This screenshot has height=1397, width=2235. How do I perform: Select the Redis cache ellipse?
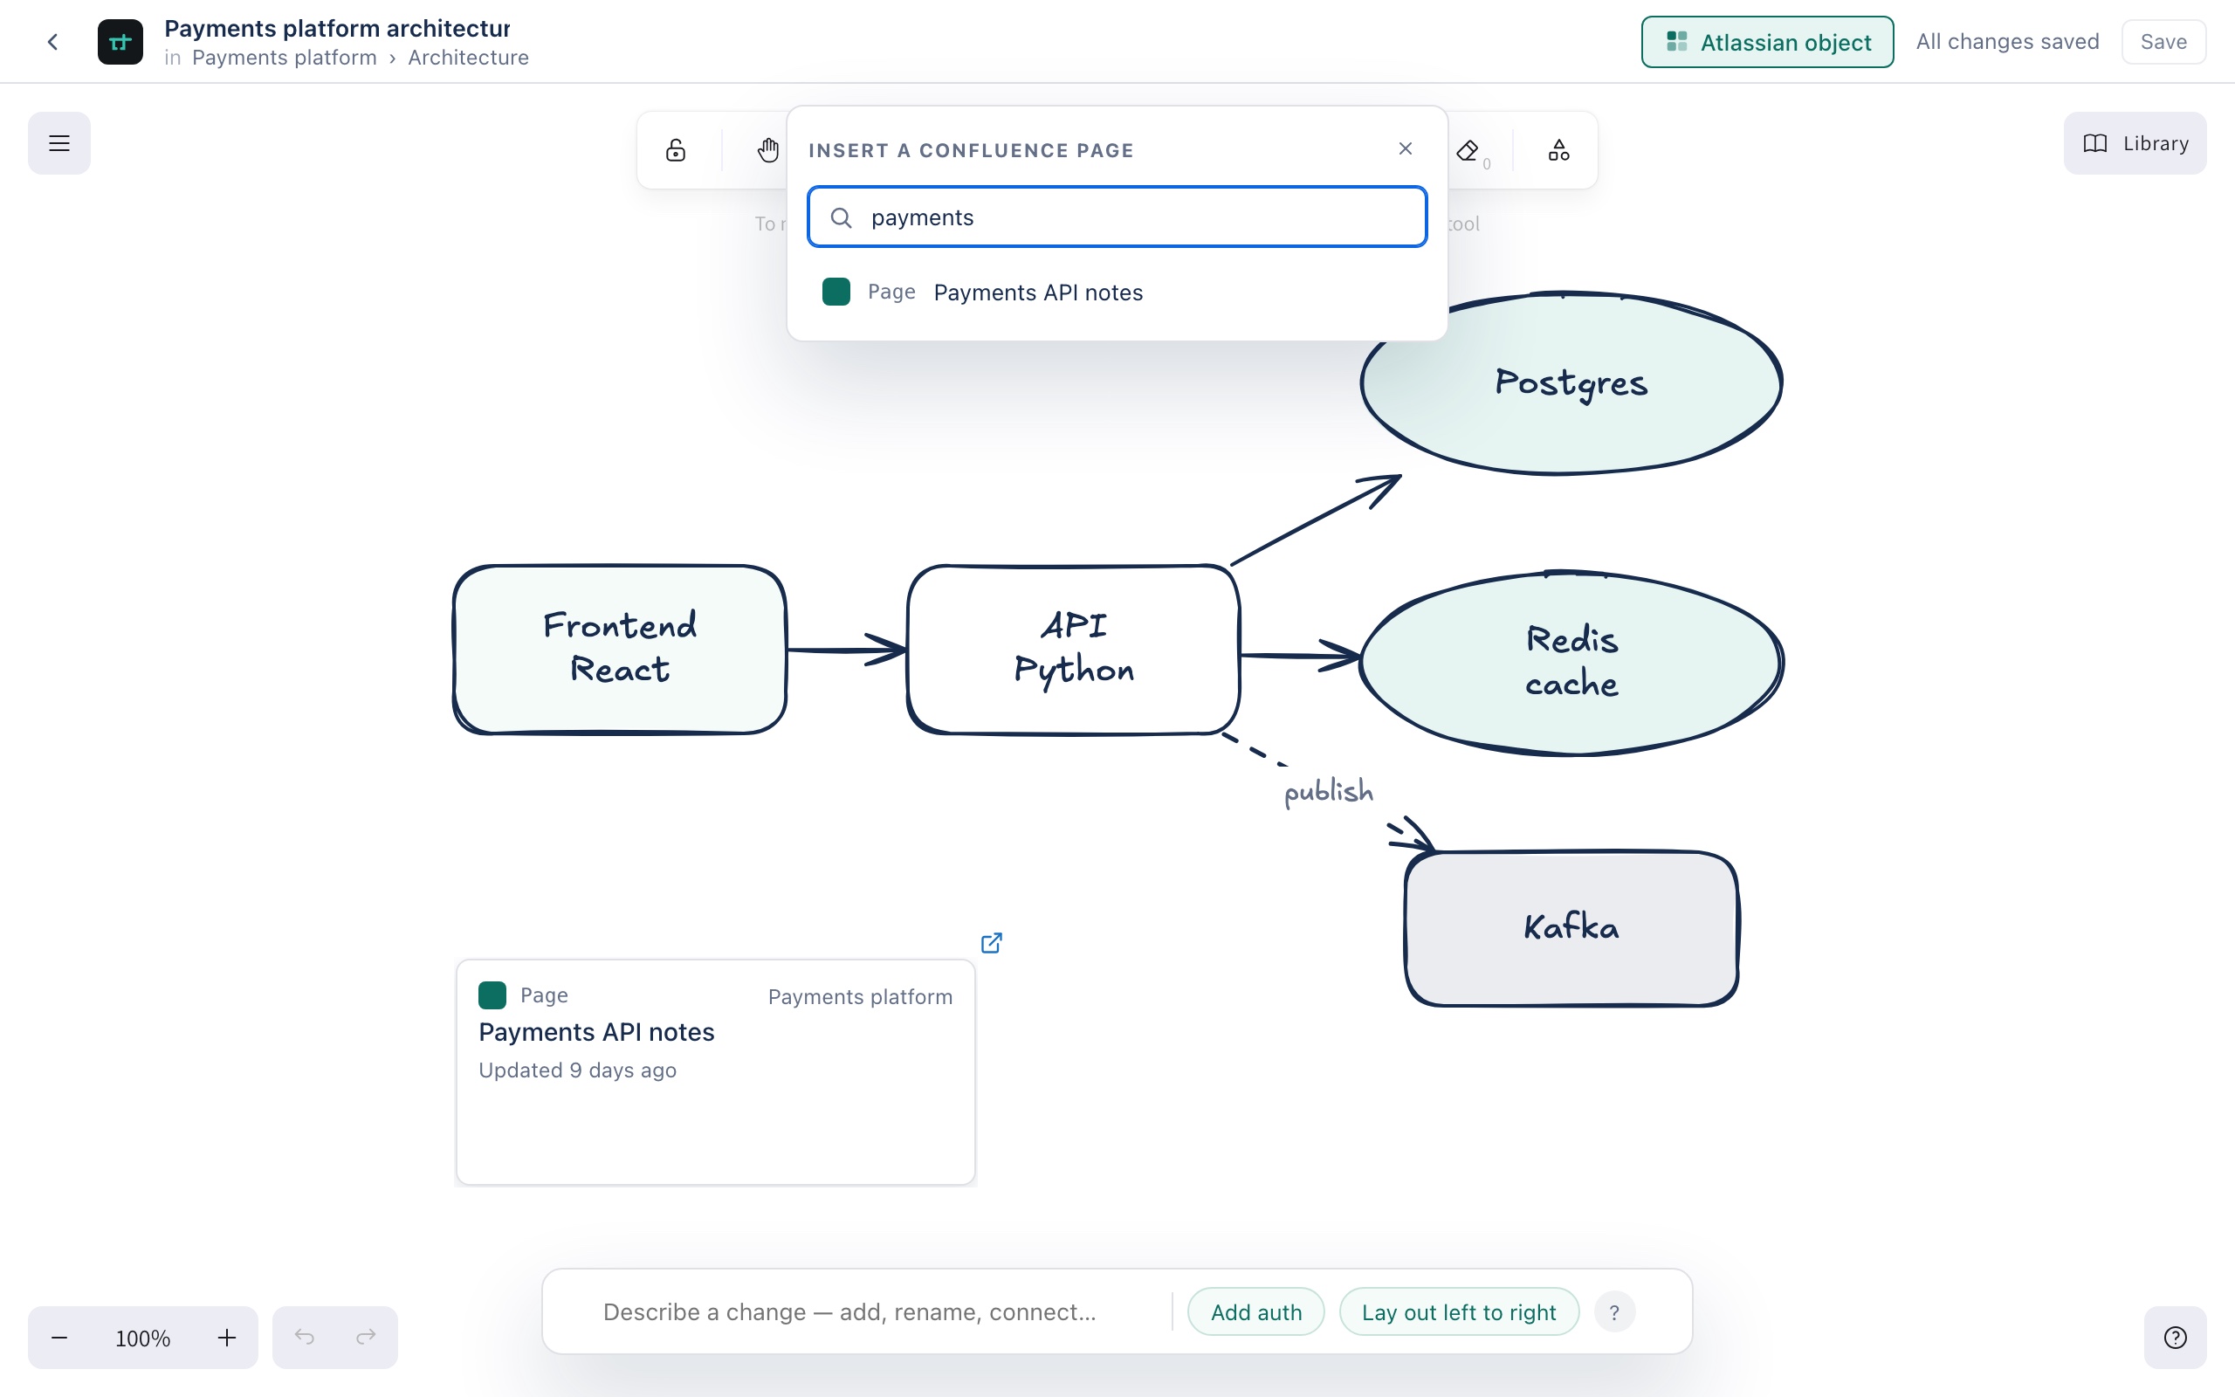pyautogui.click(x=1571, y=663)
